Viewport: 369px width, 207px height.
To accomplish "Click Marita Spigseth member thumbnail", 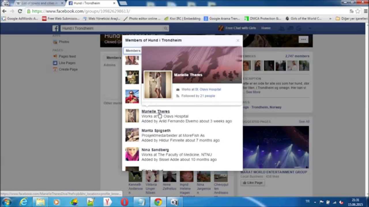I will tap(132, 135).
